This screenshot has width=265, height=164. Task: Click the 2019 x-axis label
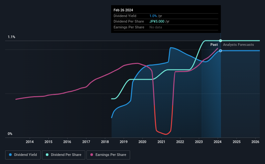click(x=124, y=142)
